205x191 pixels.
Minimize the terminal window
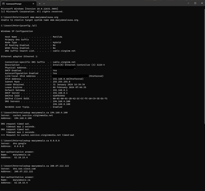pos(189,3)
